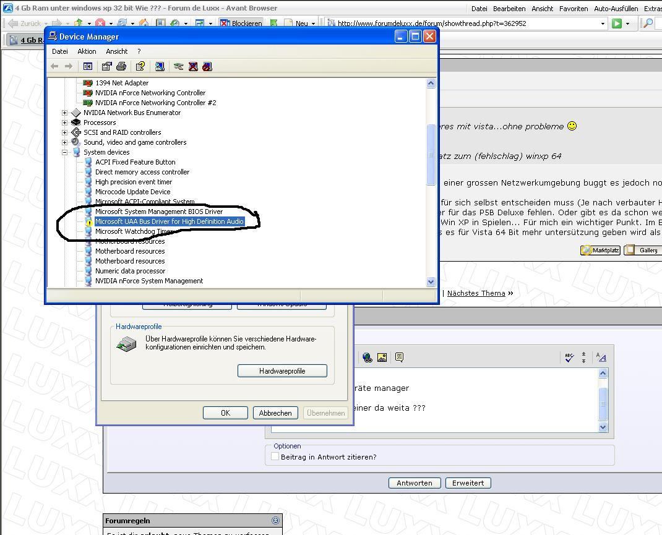Viewport: 662px width, 535px height.
Task: Click the browser Zurück back button
Action: click(25, 24)
